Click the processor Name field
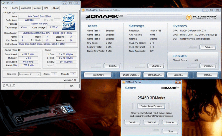The height and width of the screenshot is (136, 222). click(39, 16)
